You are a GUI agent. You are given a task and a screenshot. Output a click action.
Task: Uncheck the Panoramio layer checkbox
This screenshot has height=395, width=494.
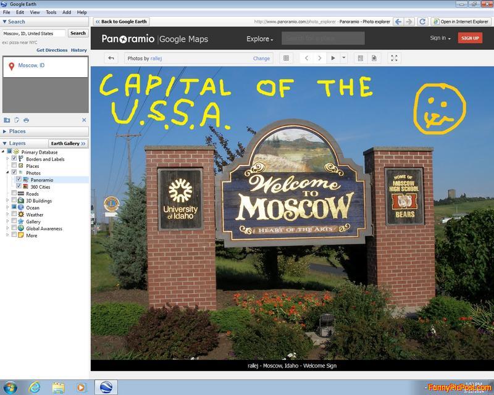tap(19, 179)
